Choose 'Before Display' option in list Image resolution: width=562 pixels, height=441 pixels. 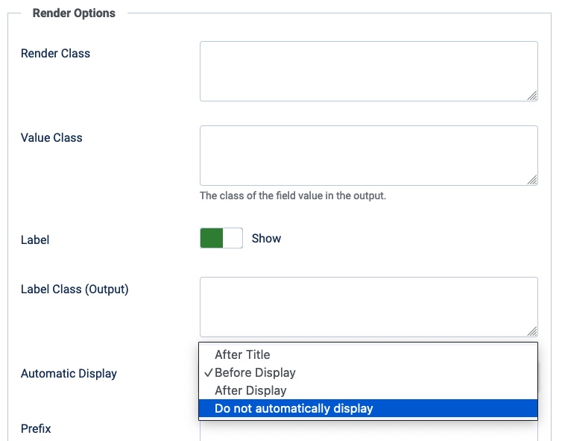[x=368, y=372]
